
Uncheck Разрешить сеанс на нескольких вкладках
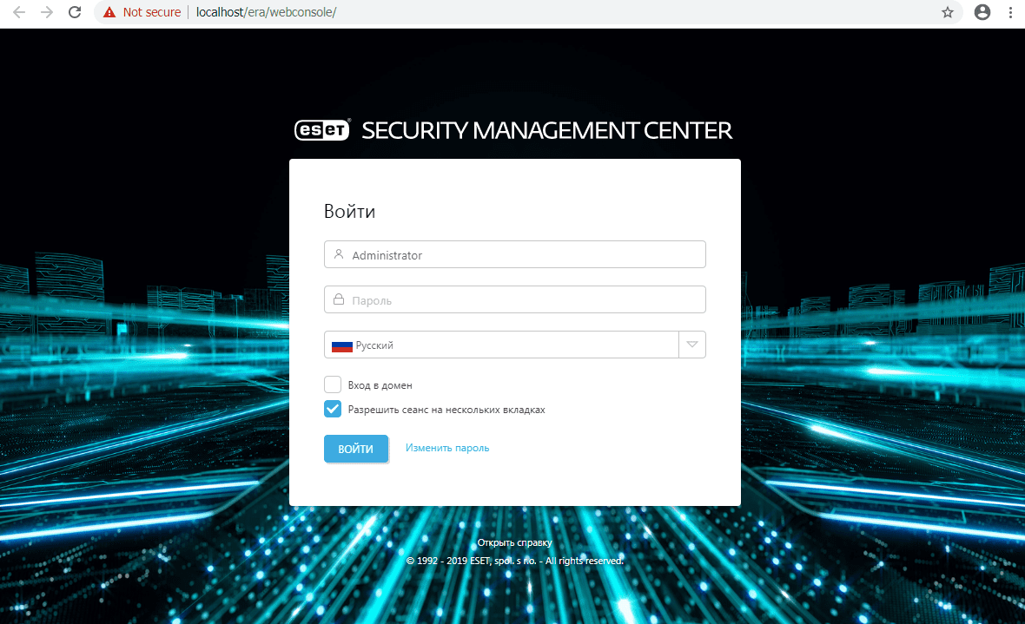coord(333,409)
